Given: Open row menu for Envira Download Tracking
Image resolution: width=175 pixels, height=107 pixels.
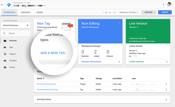Looking at the screenshot, I should click(x=166, y=90).
